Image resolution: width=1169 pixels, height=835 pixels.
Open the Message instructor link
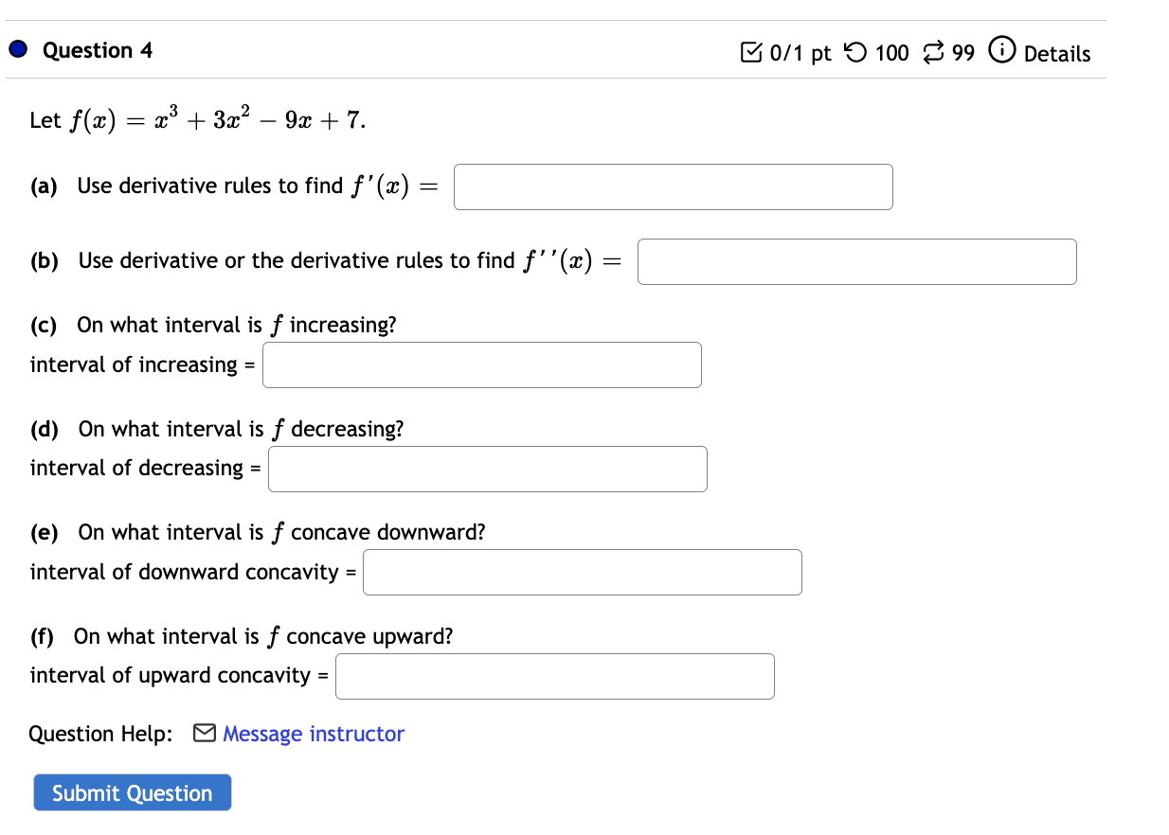[x=314, y=734]
